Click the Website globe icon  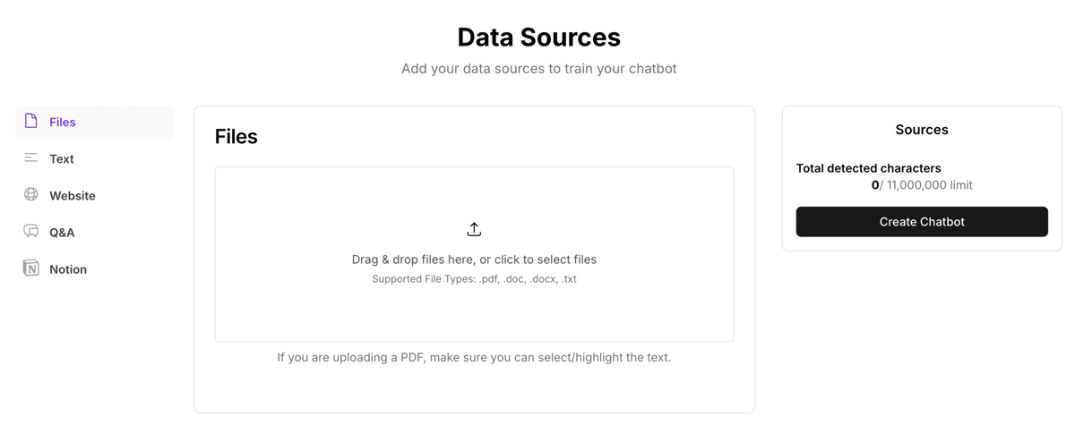pyautogui.click(x=31, y=194)
